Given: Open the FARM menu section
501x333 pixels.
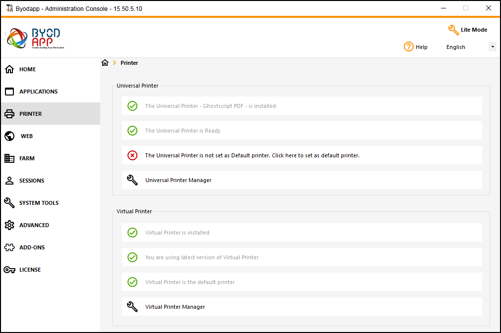Looking at the screenshot, I should (x=51, y=158).
